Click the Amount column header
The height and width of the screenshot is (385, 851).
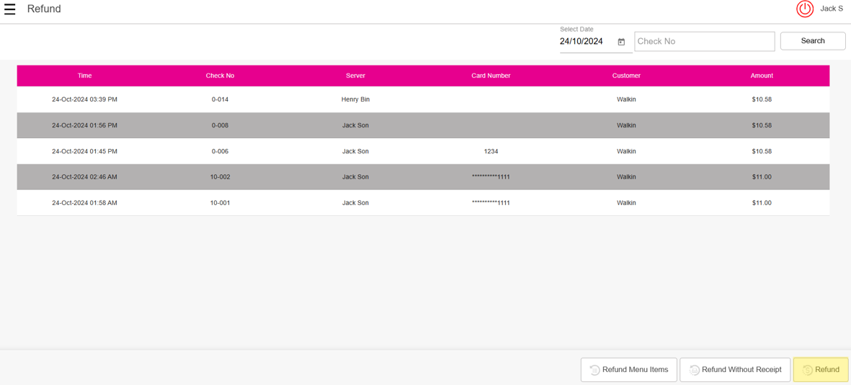(x=761, y=76)
